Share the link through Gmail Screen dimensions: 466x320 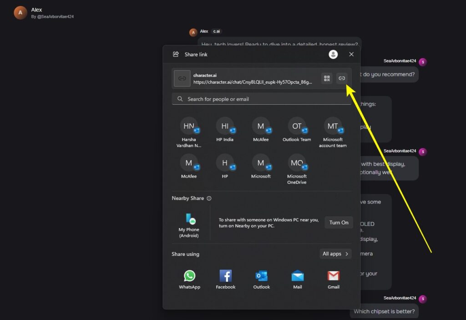(334, 279)
